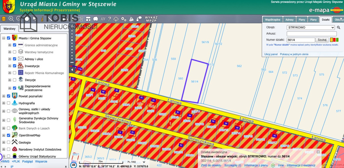Enable the Hydrografia layer checkbox

click(8, 103)
